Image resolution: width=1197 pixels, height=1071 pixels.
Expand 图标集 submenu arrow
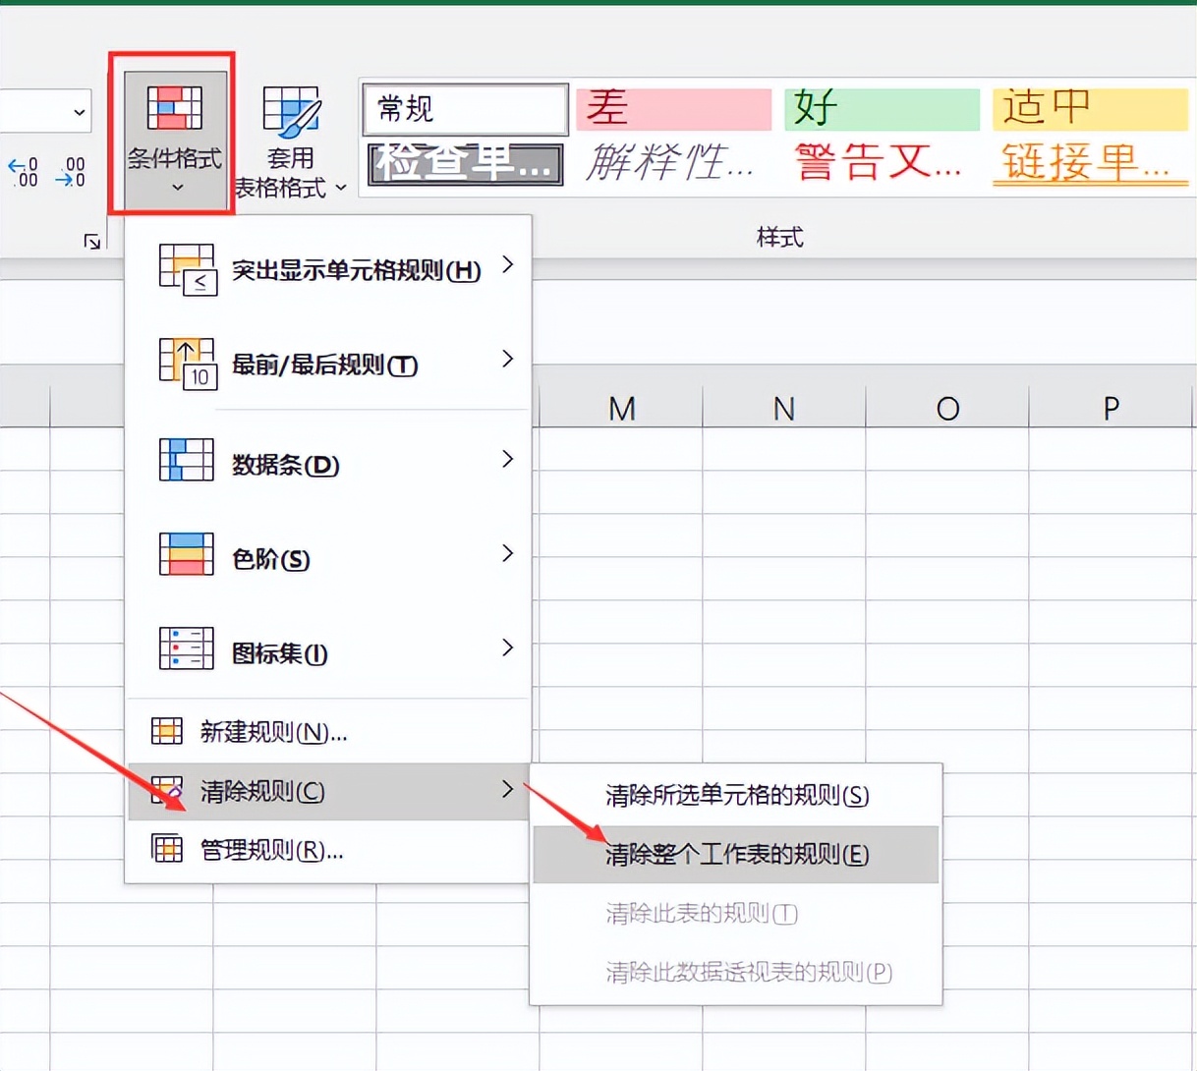[x=507, y=648]
